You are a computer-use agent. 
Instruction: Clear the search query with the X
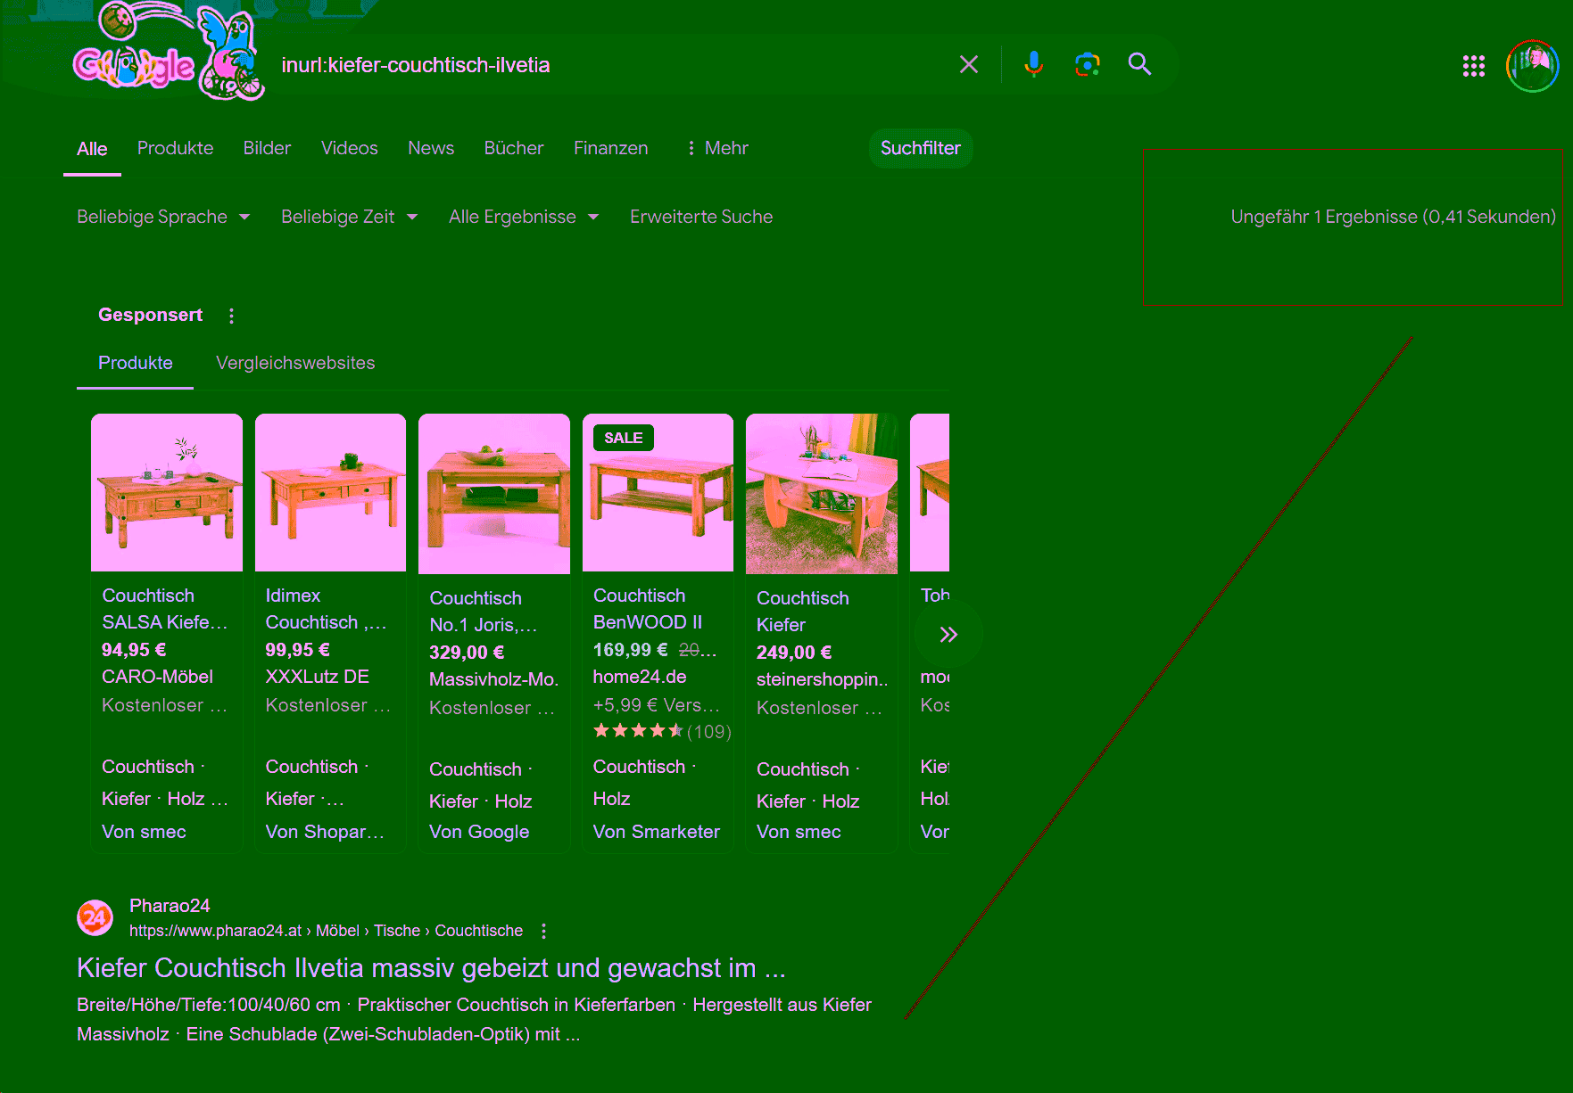pos(968,63)
